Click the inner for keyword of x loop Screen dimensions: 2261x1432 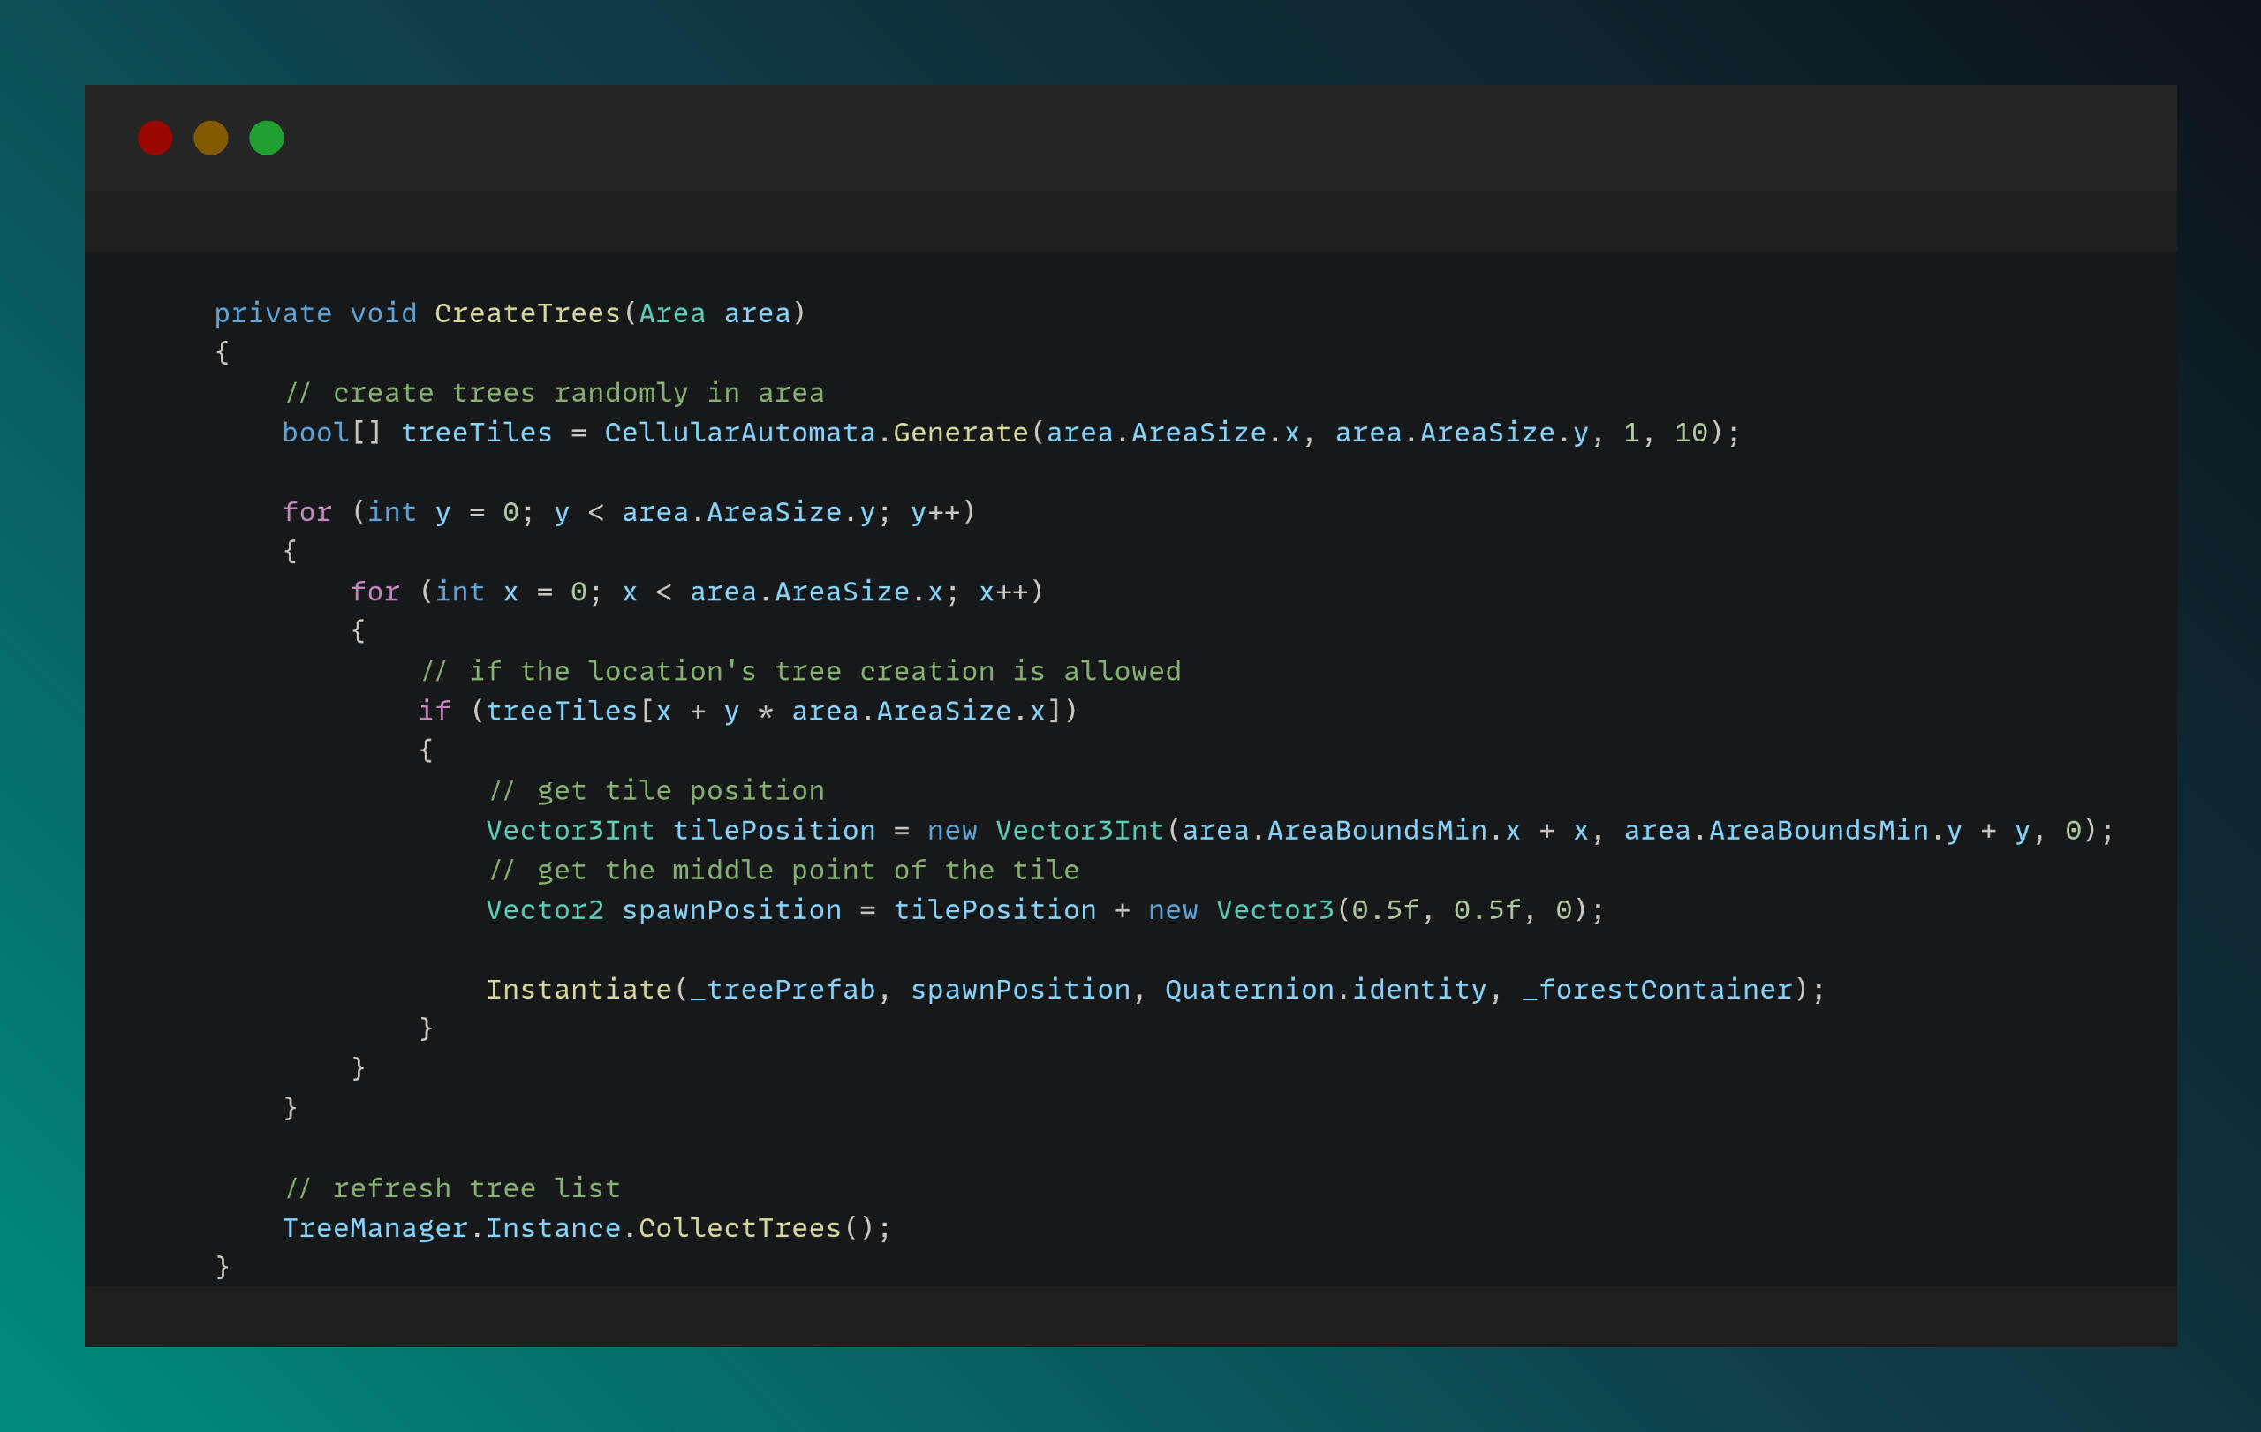pos(374,592)
